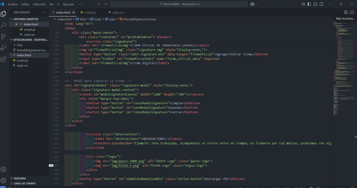The width and height of the screenshot is (357, 188).
Task: Collapse the BITACORAWEB project folder section
Action: click(29, 40)
